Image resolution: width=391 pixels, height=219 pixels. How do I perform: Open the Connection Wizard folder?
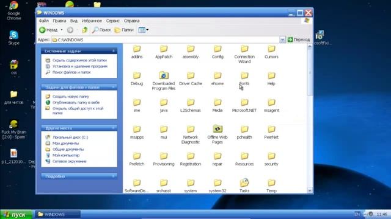coord(244,54)
